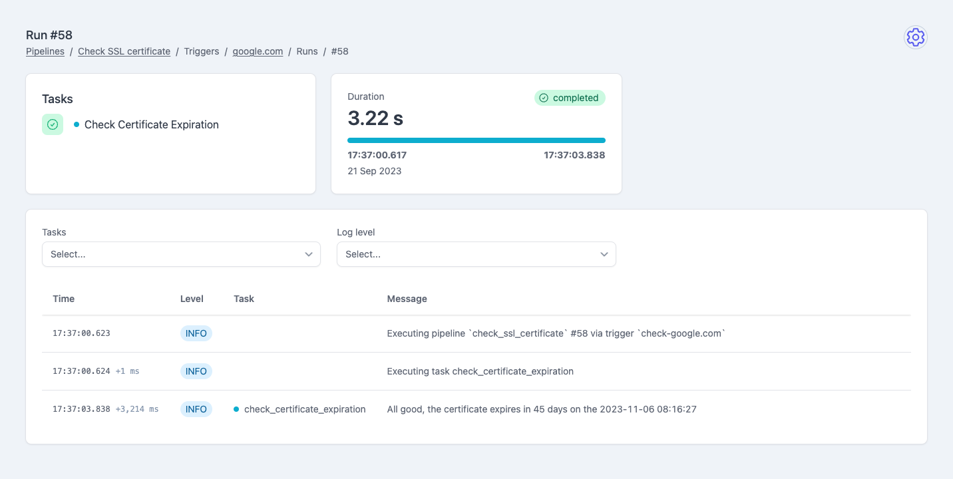The height and width of the screenshot is (479, 953).
Task: Open the Log level filter dropdown
Action: tap(476, 254)
